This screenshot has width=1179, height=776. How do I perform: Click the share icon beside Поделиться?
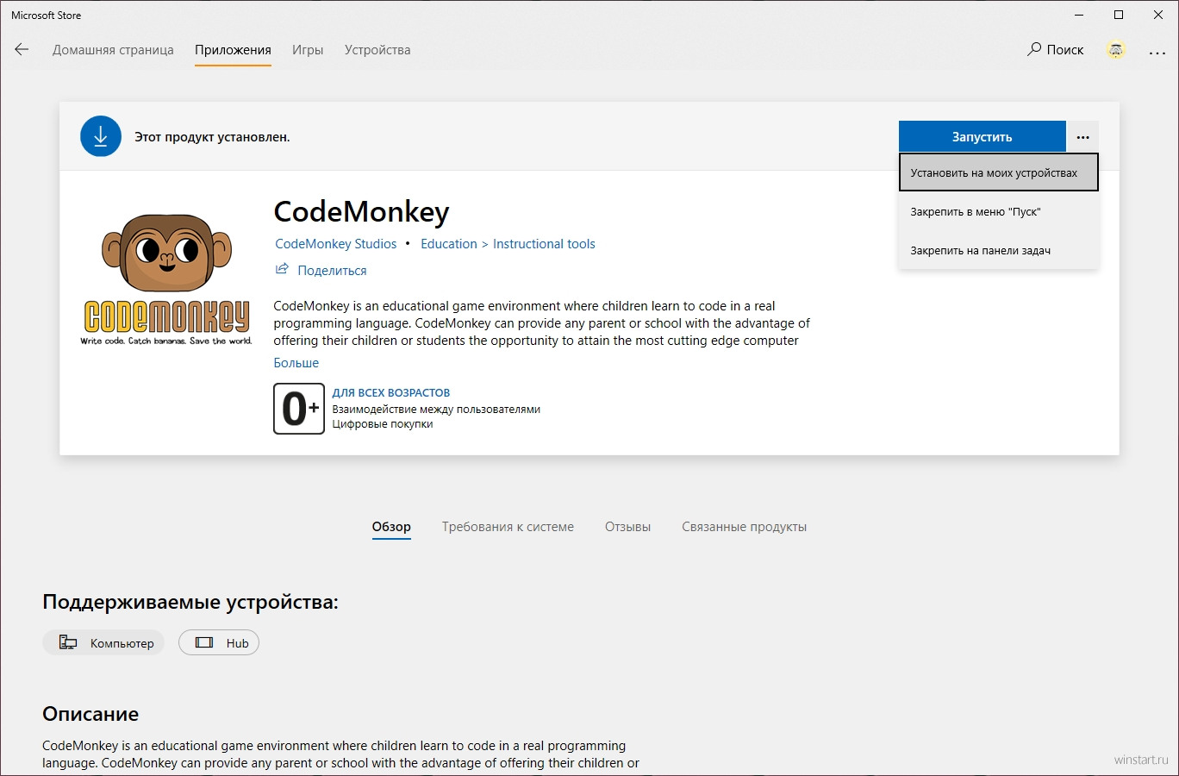point(282,269)
